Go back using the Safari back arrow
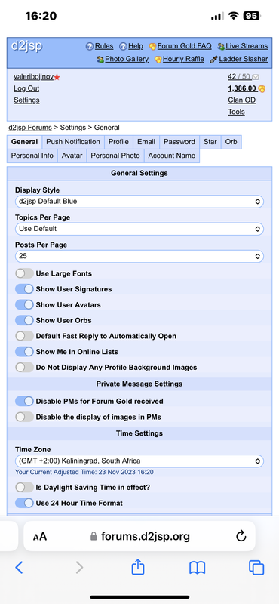The height and width of the screenshot is (604, 279). point(19,568)
